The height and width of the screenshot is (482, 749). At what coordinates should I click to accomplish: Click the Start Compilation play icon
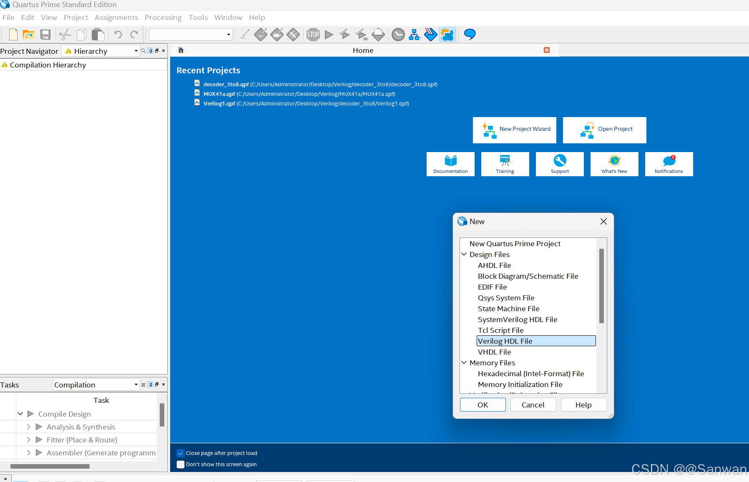click(x=329, y=35)
